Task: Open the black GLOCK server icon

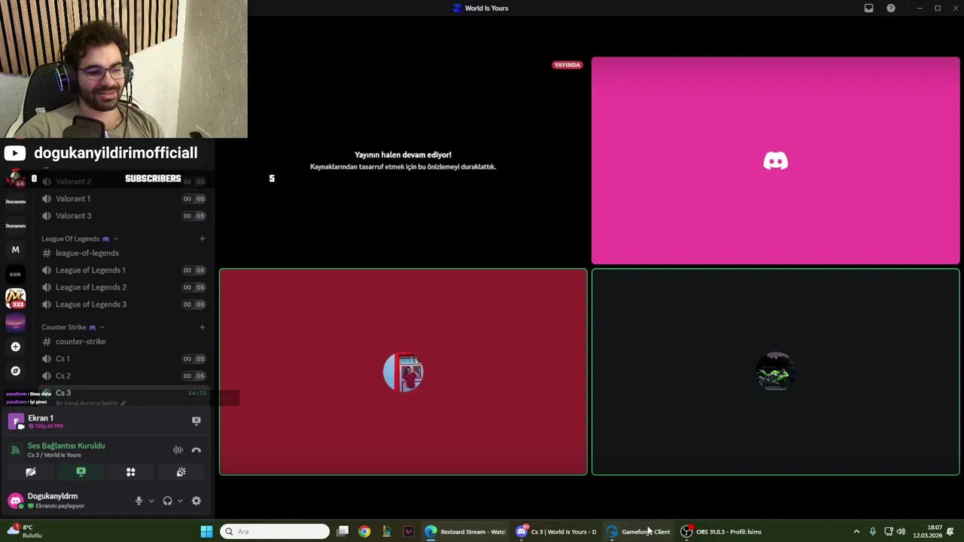Action: click(x=15, y=274)
